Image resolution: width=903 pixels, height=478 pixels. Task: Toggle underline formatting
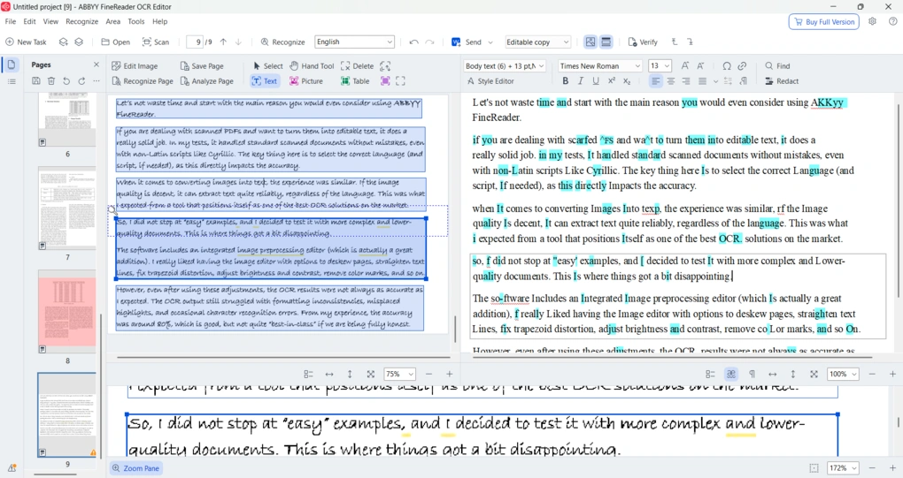[596, 81]
